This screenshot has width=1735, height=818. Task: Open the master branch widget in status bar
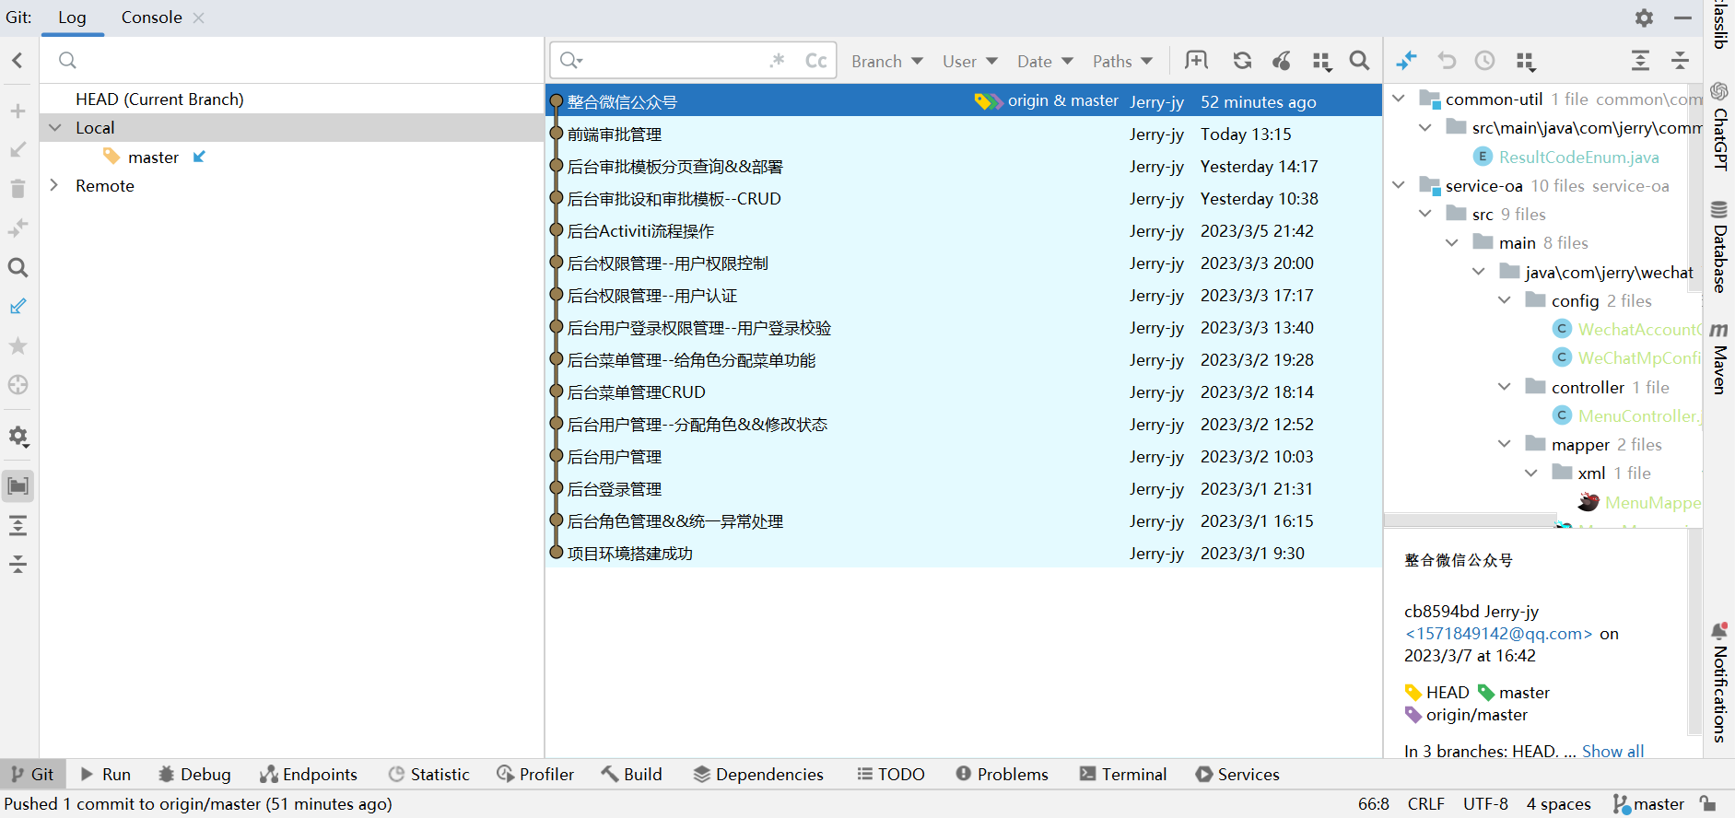tap(1648, 804)
